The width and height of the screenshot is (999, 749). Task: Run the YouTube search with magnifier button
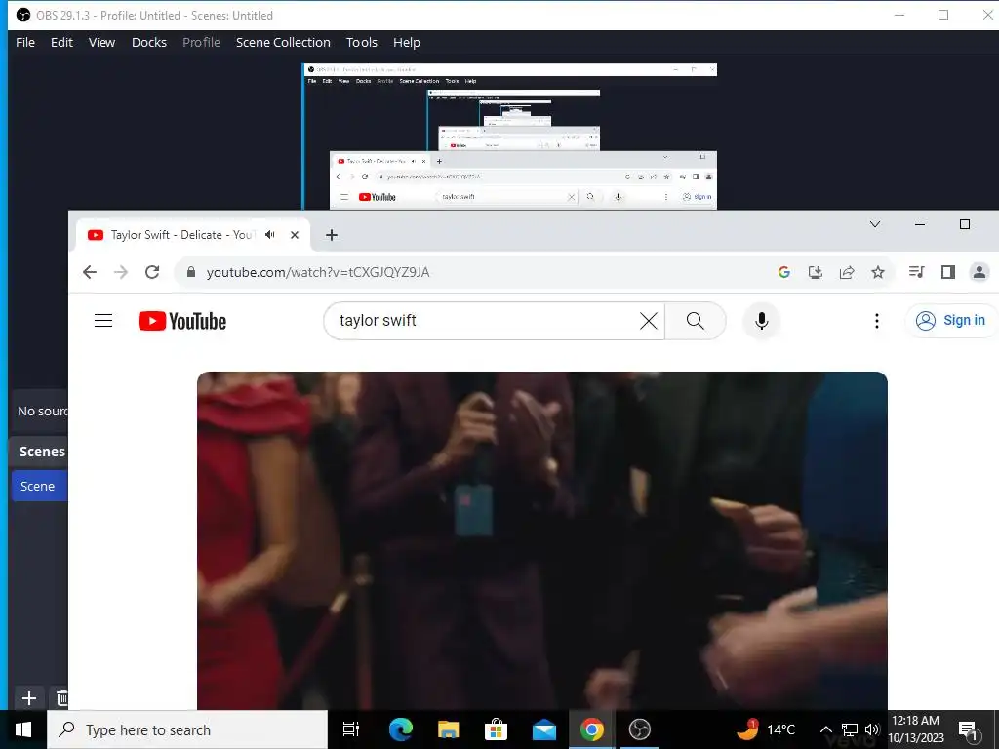pyautogui.click(x=695, y=321)
